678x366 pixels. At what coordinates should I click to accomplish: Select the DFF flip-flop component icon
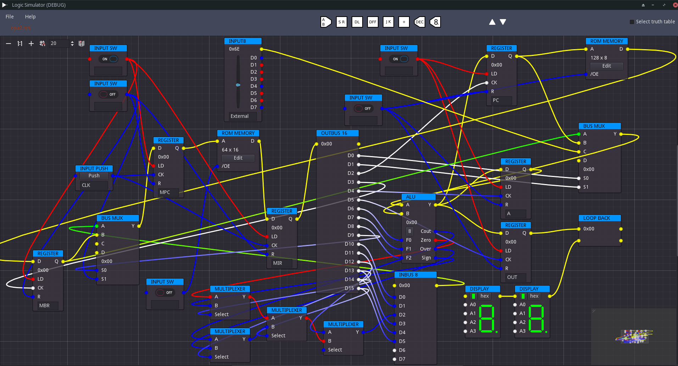372,22
